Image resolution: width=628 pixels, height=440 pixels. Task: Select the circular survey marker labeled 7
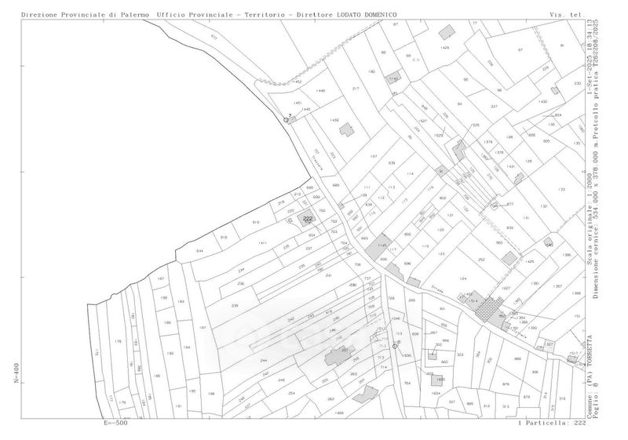[x=287, y=119]
